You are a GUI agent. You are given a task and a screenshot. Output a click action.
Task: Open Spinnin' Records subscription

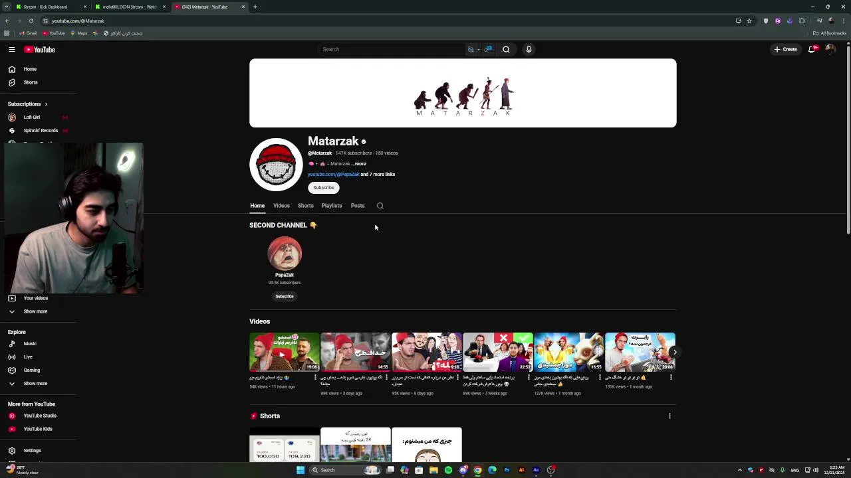coord(41,130)
